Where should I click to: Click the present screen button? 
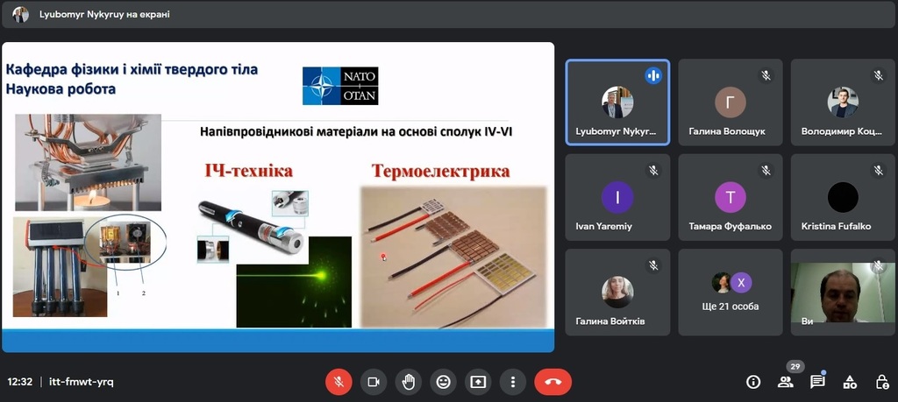coord(478,382)
